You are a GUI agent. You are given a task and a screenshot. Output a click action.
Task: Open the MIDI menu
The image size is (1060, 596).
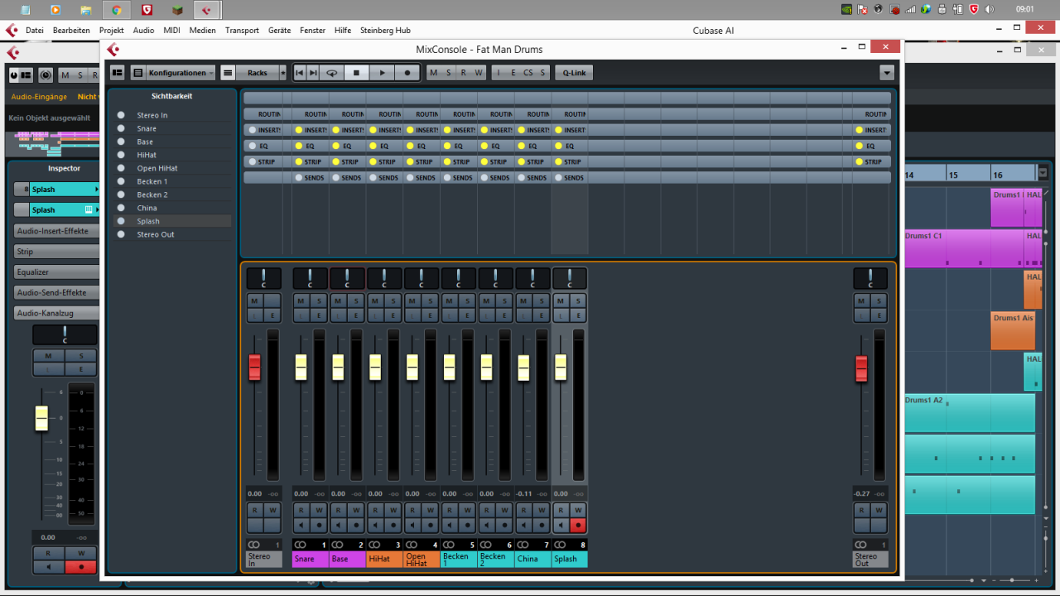coord(172,31)
